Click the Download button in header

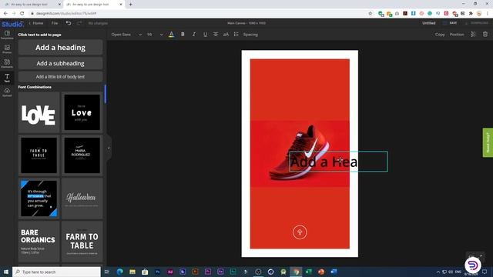coord(477,23)
